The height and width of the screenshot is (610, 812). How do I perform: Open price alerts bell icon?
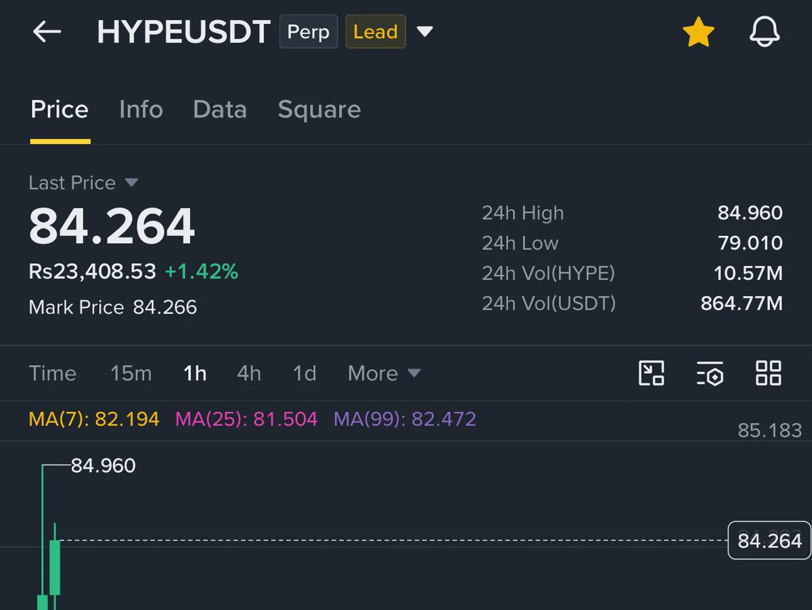tap(765, 32)
